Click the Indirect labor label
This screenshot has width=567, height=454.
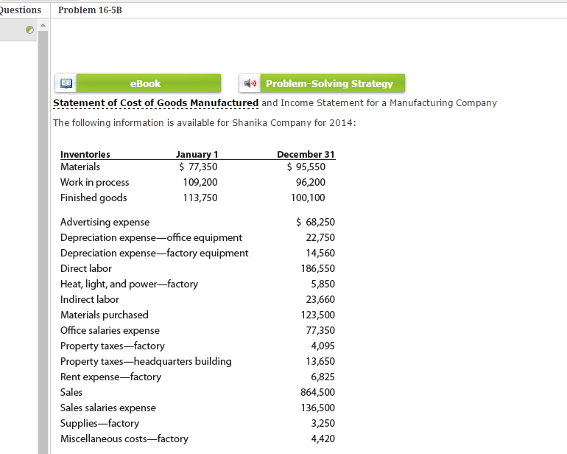pos(90,299)
